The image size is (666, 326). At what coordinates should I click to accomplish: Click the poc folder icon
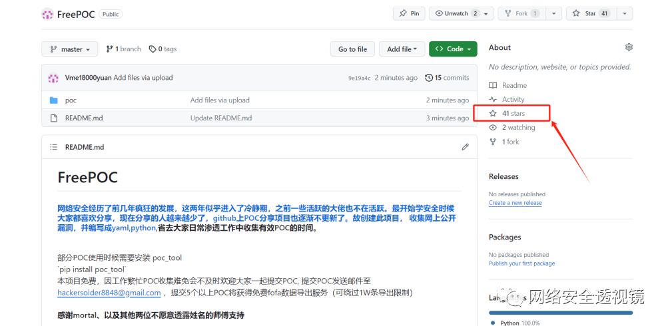pyautogui.click(x=53, y=100)
